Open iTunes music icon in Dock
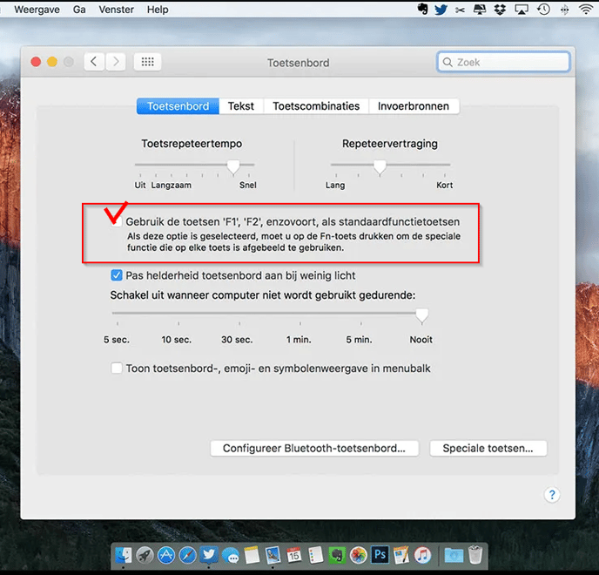This screenshot has height=575, width=599. pyautogui.click(x=422, y=555)
